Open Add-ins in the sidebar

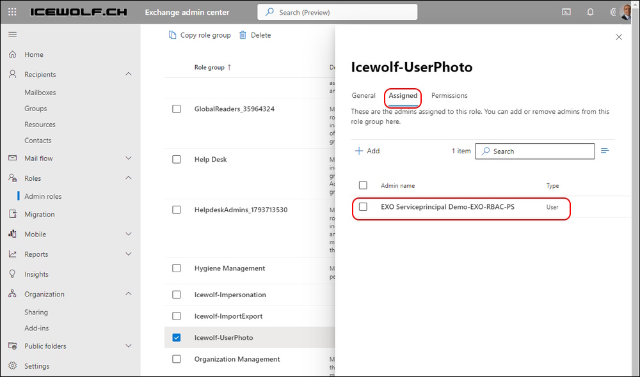pyautogui.click(x=36, y=328)
